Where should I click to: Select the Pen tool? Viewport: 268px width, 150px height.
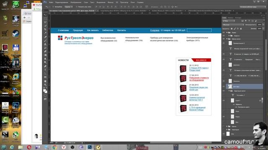point(45,66)
